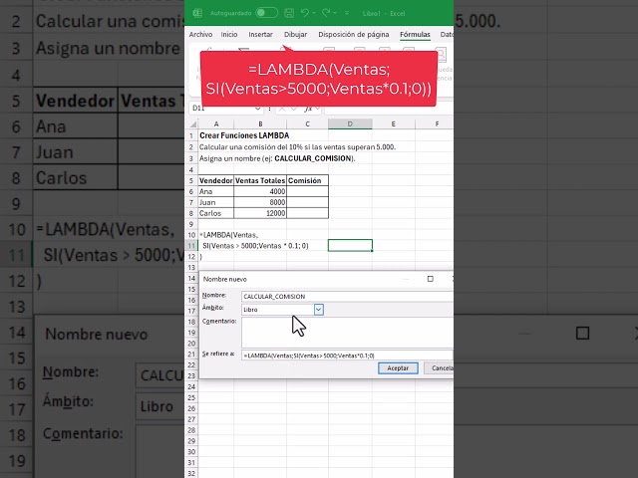The image size is (638, 478).
Task: Click the Save floppy disk icon
Action: [289, 13]
